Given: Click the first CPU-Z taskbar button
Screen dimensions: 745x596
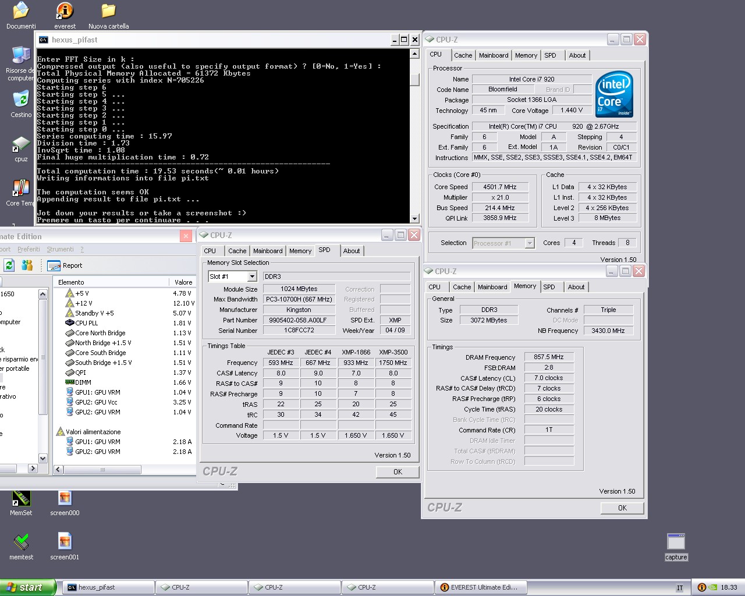Looking at the screenshot, I should pos(201,587).
